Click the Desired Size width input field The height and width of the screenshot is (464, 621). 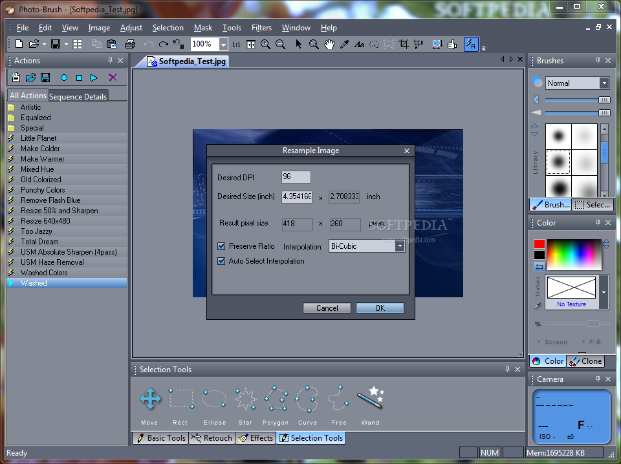297,196
